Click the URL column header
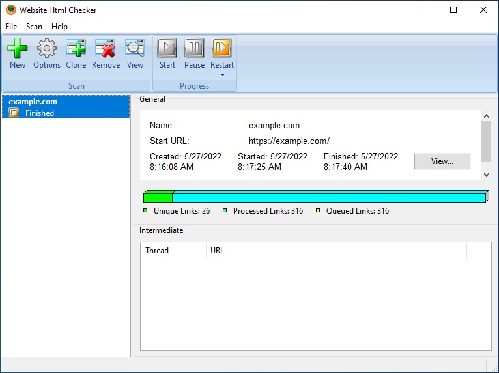The height and width of the screenshot is (373, 499). tap(335, 251)
